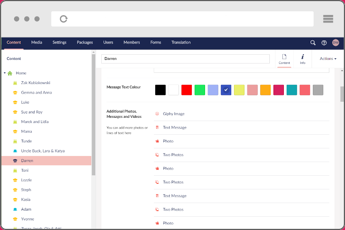Image resolution: width=345 pixels, height=230 pixels.
Task: Open the browser hamburger menu
Action: (328, 19)
